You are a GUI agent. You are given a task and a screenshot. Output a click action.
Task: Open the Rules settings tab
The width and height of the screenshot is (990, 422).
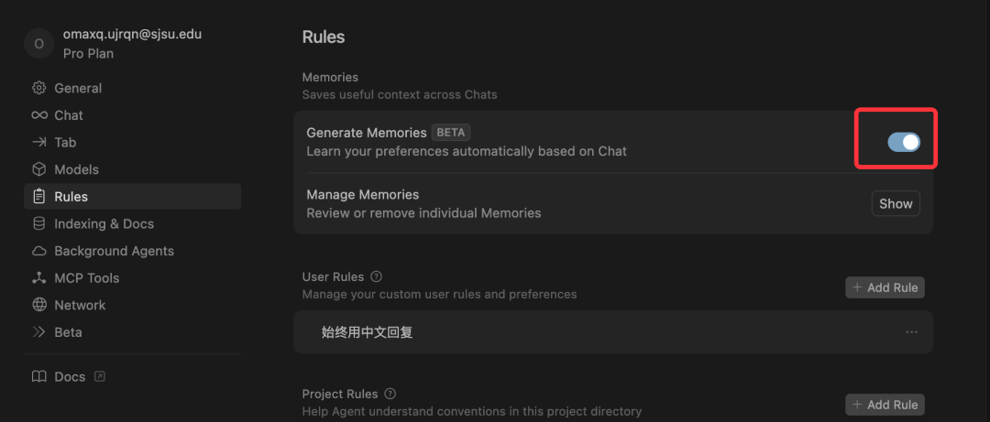(71, 197)
